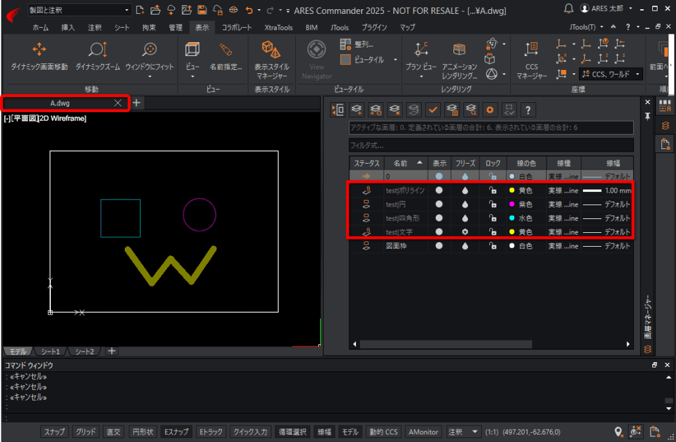Click the notification bell icon
This screenshot has width=676, height=442.
click(569, 9)
